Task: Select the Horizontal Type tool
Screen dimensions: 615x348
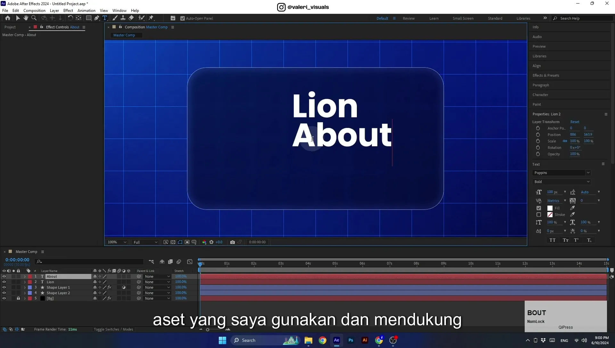Action: (x=105, y=18)
